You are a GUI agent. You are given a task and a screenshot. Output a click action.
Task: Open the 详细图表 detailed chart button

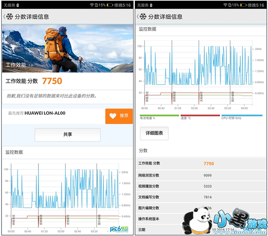[x=154, y=133]
